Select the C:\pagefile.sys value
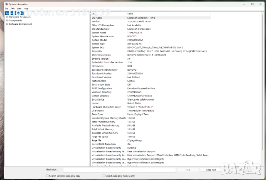This screenshot has width=266, height=180. point(135,140)
